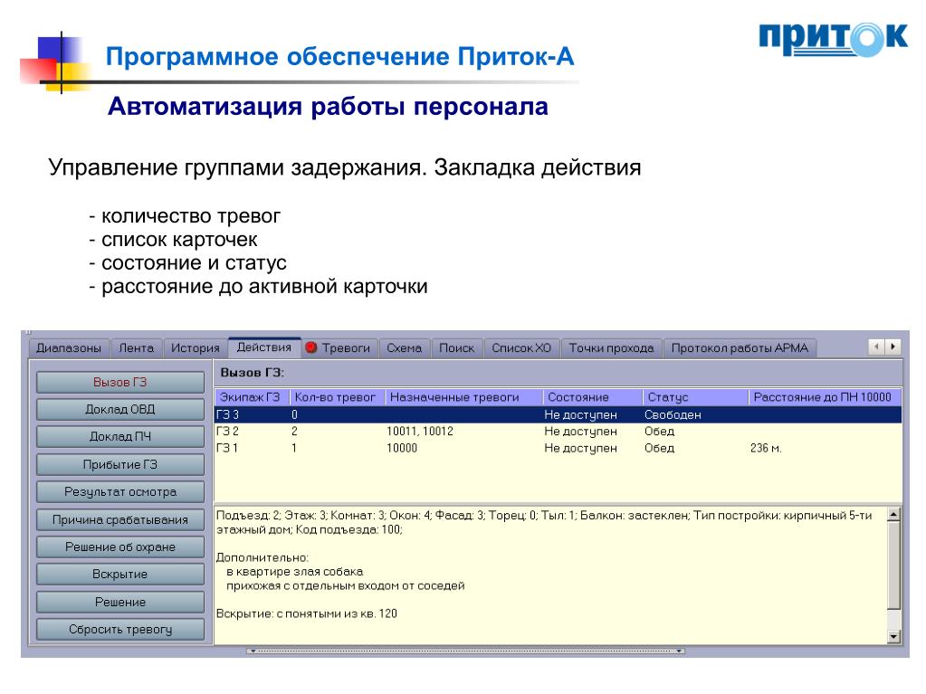Switch to the Точки прохода tab

pos(611,348)
